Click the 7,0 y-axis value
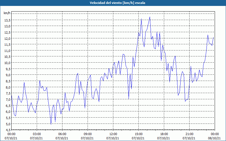Image resolution: width=226 pixels, height=141 pixels. (8, 100)
